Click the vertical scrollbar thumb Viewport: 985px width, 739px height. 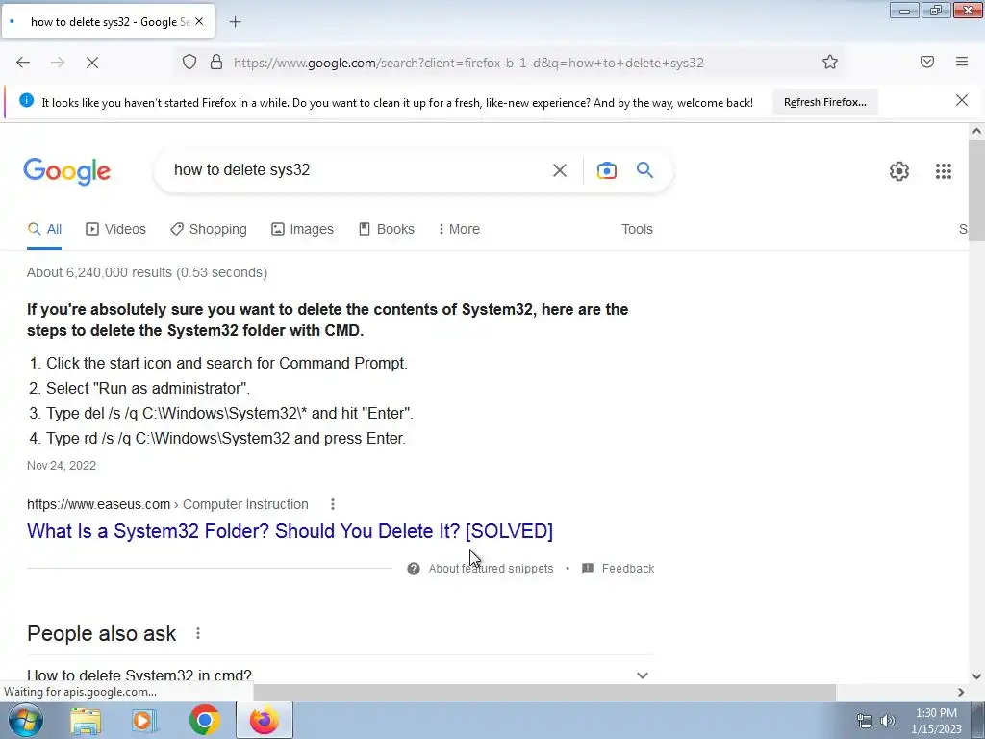pos(976,191)
